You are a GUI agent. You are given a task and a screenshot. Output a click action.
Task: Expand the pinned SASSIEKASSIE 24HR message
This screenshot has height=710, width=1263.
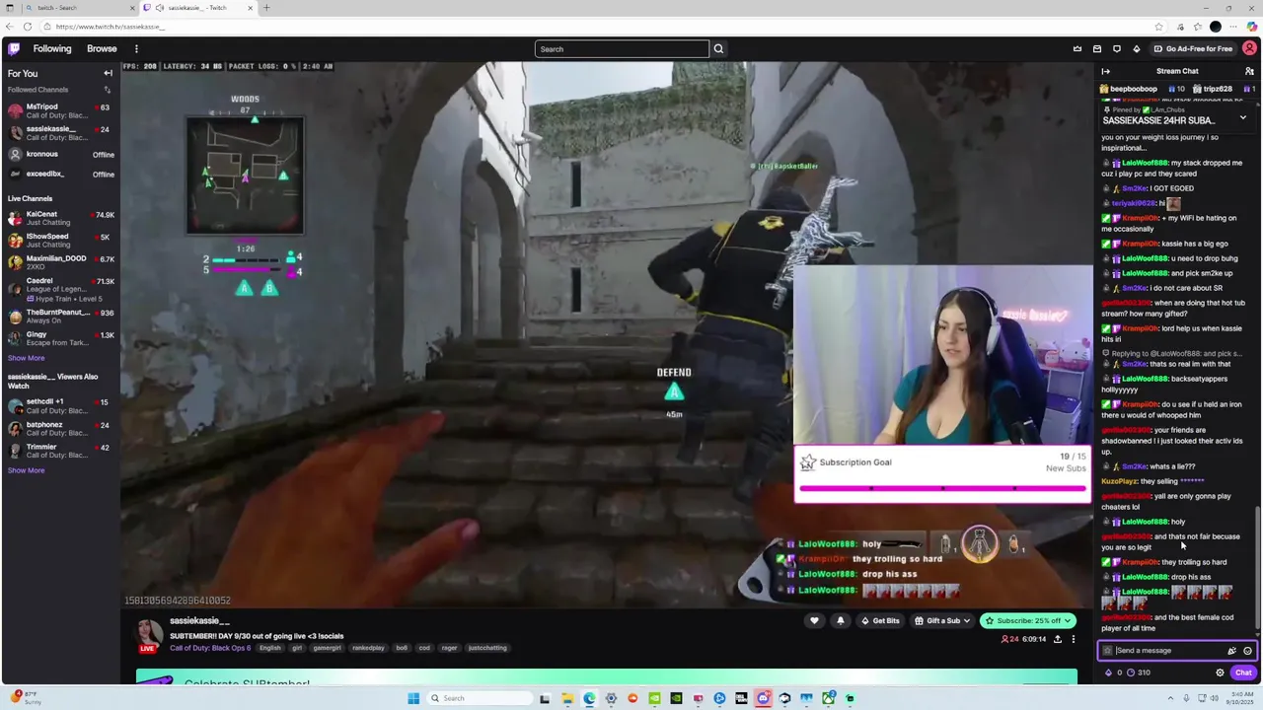pyautogui.click(x=1242, y=118)
